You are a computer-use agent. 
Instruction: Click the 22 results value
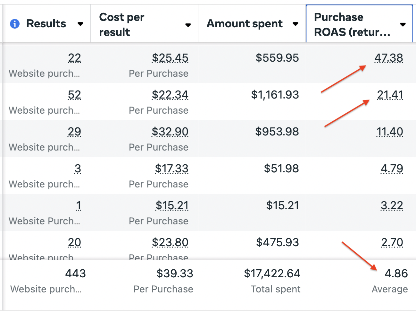[x=74, y=58]
